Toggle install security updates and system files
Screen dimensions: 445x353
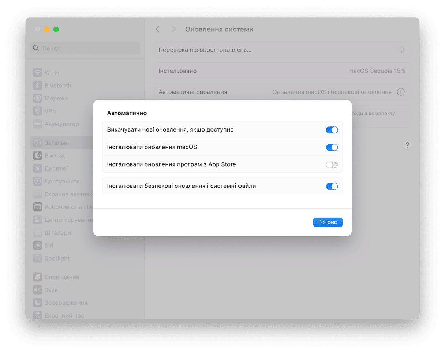tap(332, 186)
